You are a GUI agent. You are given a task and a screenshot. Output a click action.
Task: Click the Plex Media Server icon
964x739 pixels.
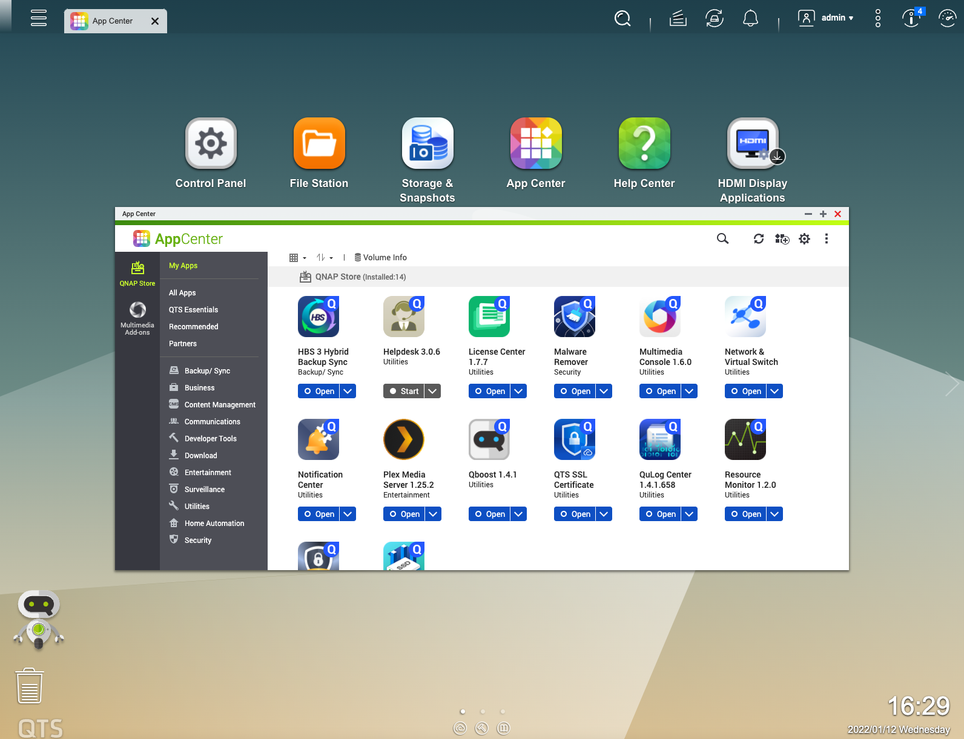pos(404,439)
